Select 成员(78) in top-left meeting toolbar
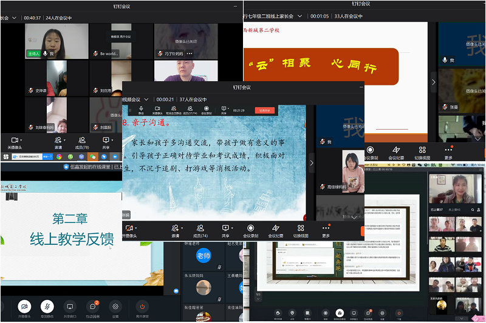 coord(81,142)
